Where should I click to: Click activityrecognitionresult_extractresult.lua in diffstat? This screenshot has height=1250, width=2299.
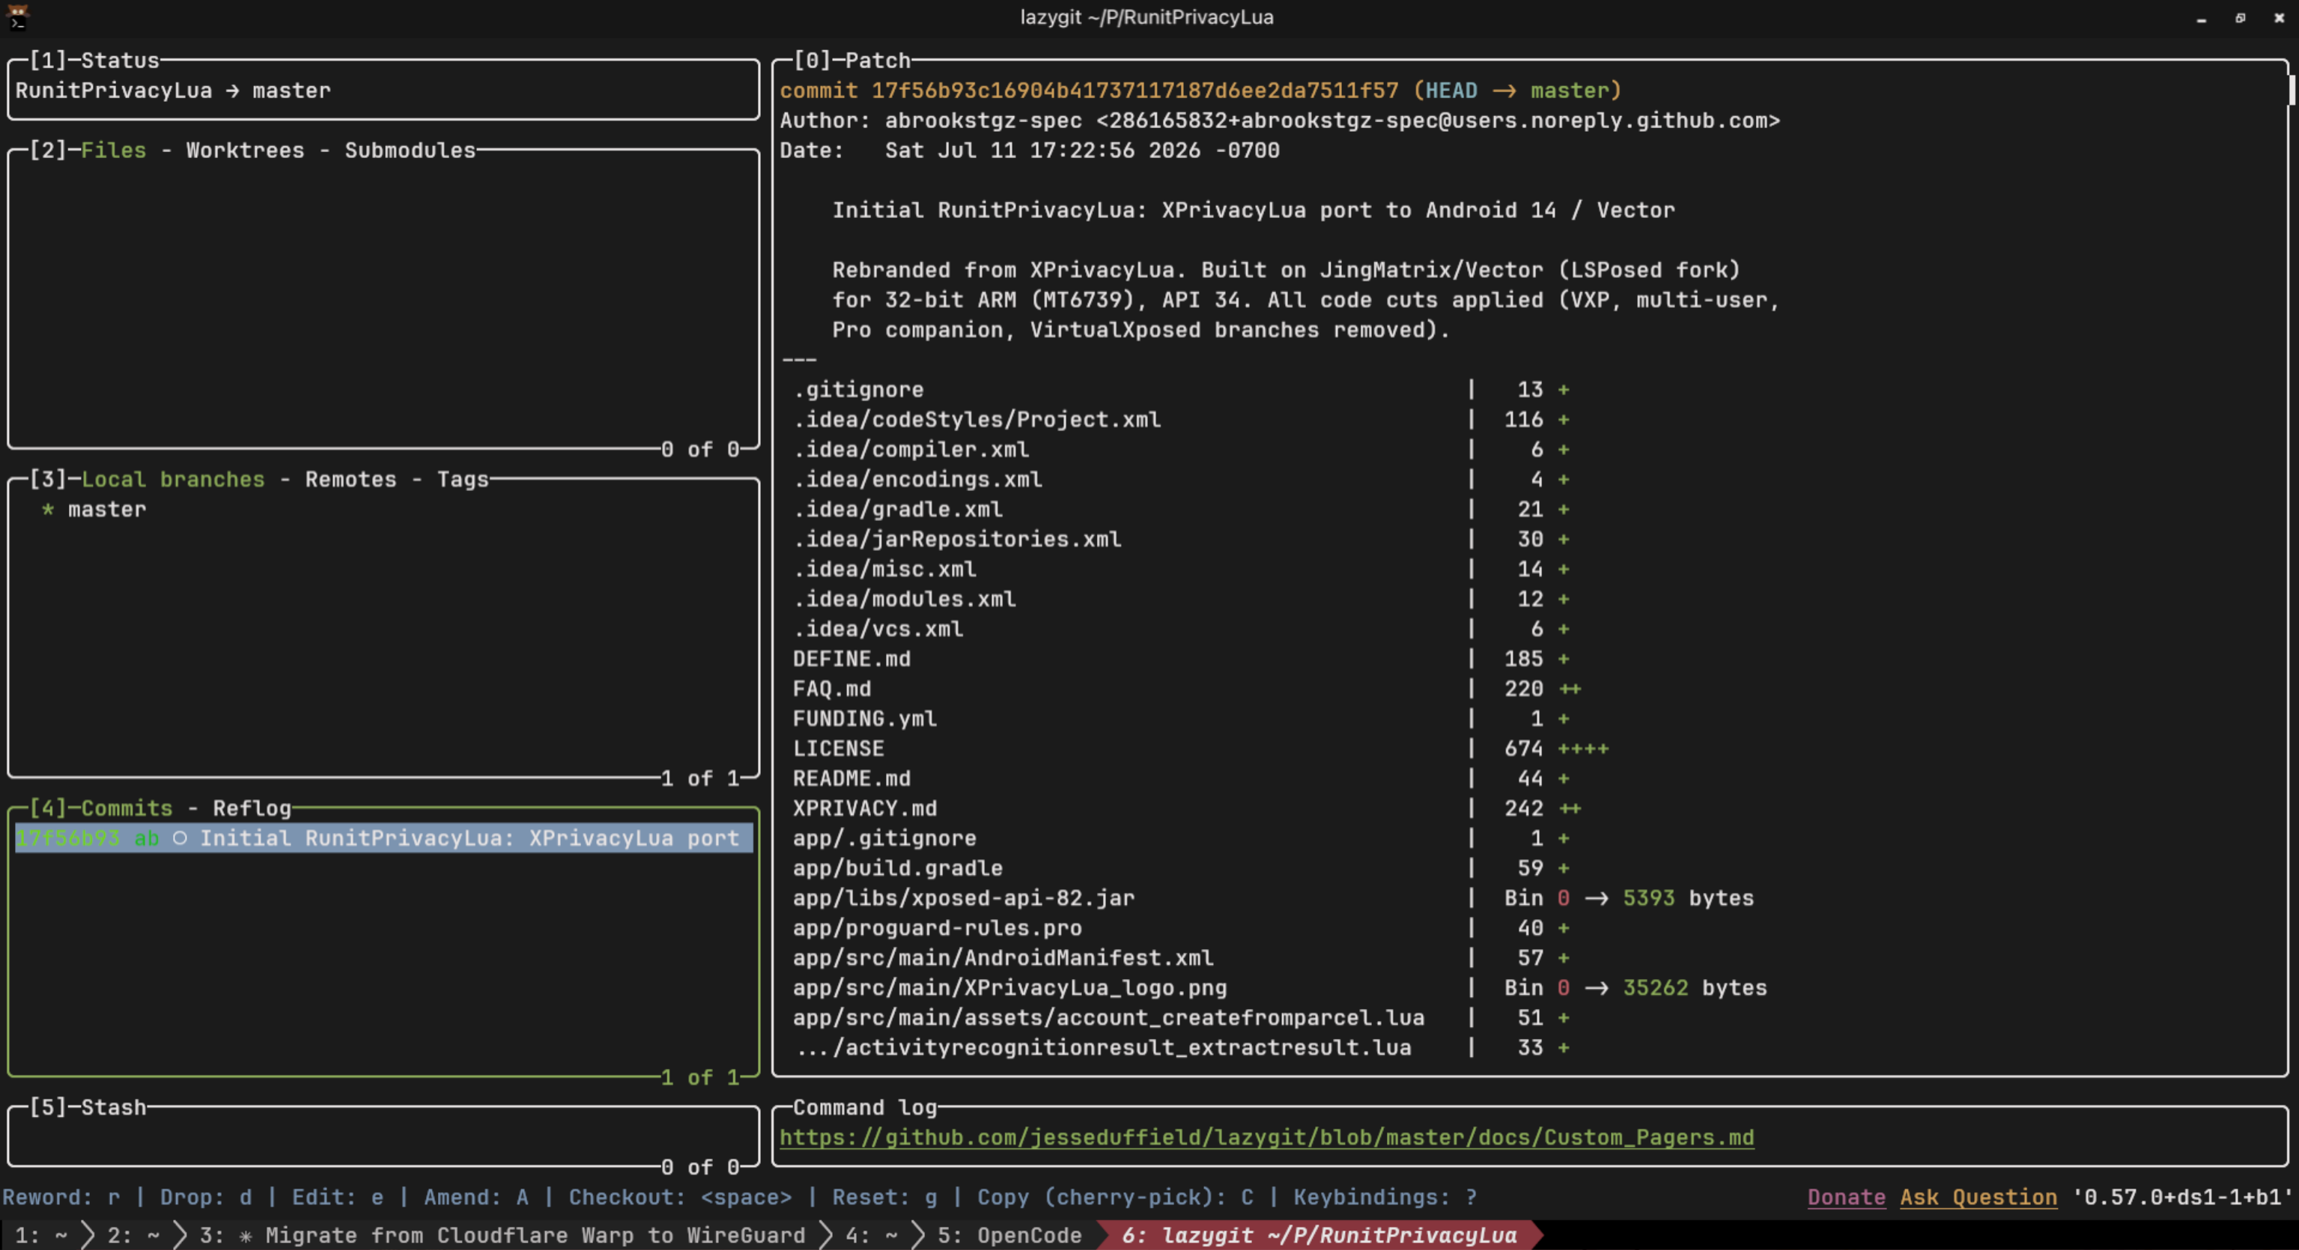pos(1105,1047)
